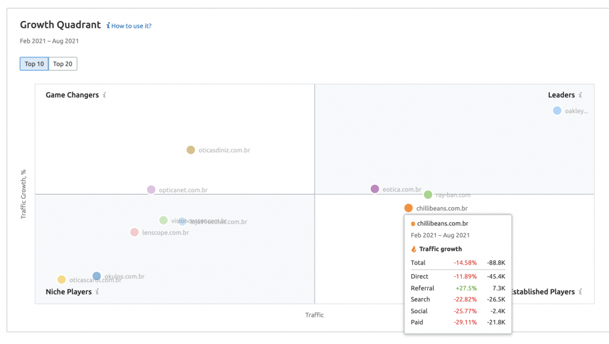The width and height of the screenshot is (609, 344).
Task: Select the pale blue dot beside visioncenter label
Action: pos(182,221)
